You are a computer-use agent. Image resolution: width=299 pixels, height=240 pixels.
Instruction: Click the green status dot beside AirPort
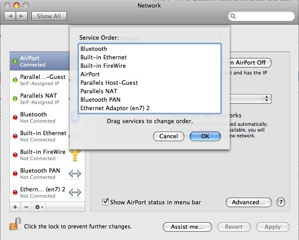(x=15, y=62)
